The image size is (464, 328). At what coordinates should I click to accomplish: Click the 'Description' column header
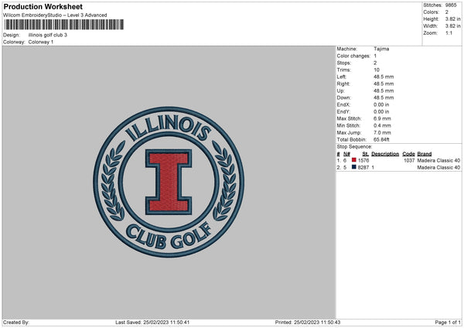coord(385,154)
